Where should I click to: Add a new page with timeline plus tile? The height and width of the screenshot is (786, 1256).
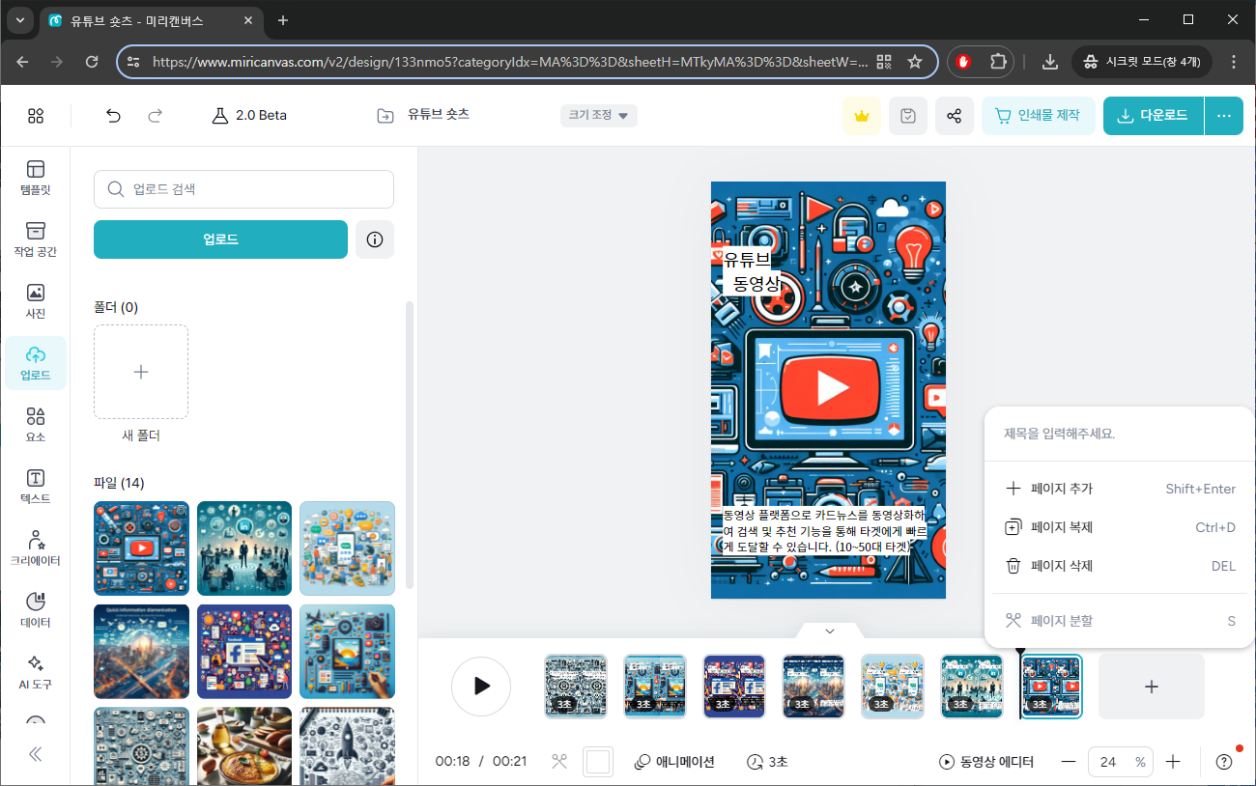click(1152, 687)
